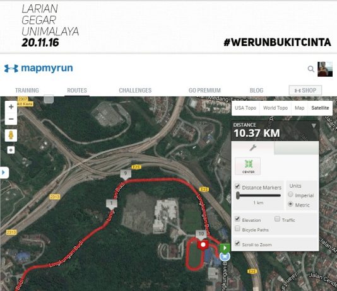Select the Imperial units radio button
337x291 pixels.
(290, 194)
